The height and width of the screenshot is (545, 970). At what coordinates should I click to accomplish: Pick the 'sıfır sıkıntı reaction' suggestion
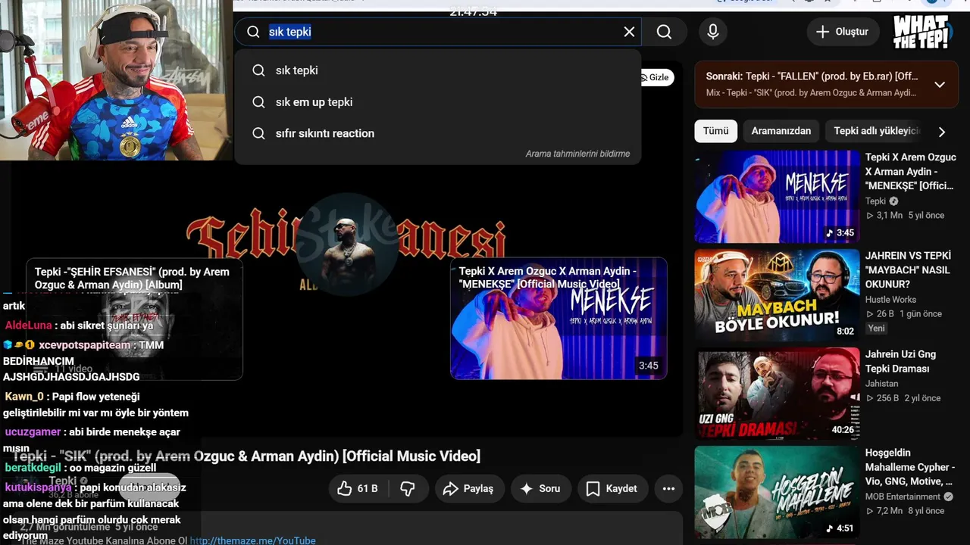(x=438, y=133)
